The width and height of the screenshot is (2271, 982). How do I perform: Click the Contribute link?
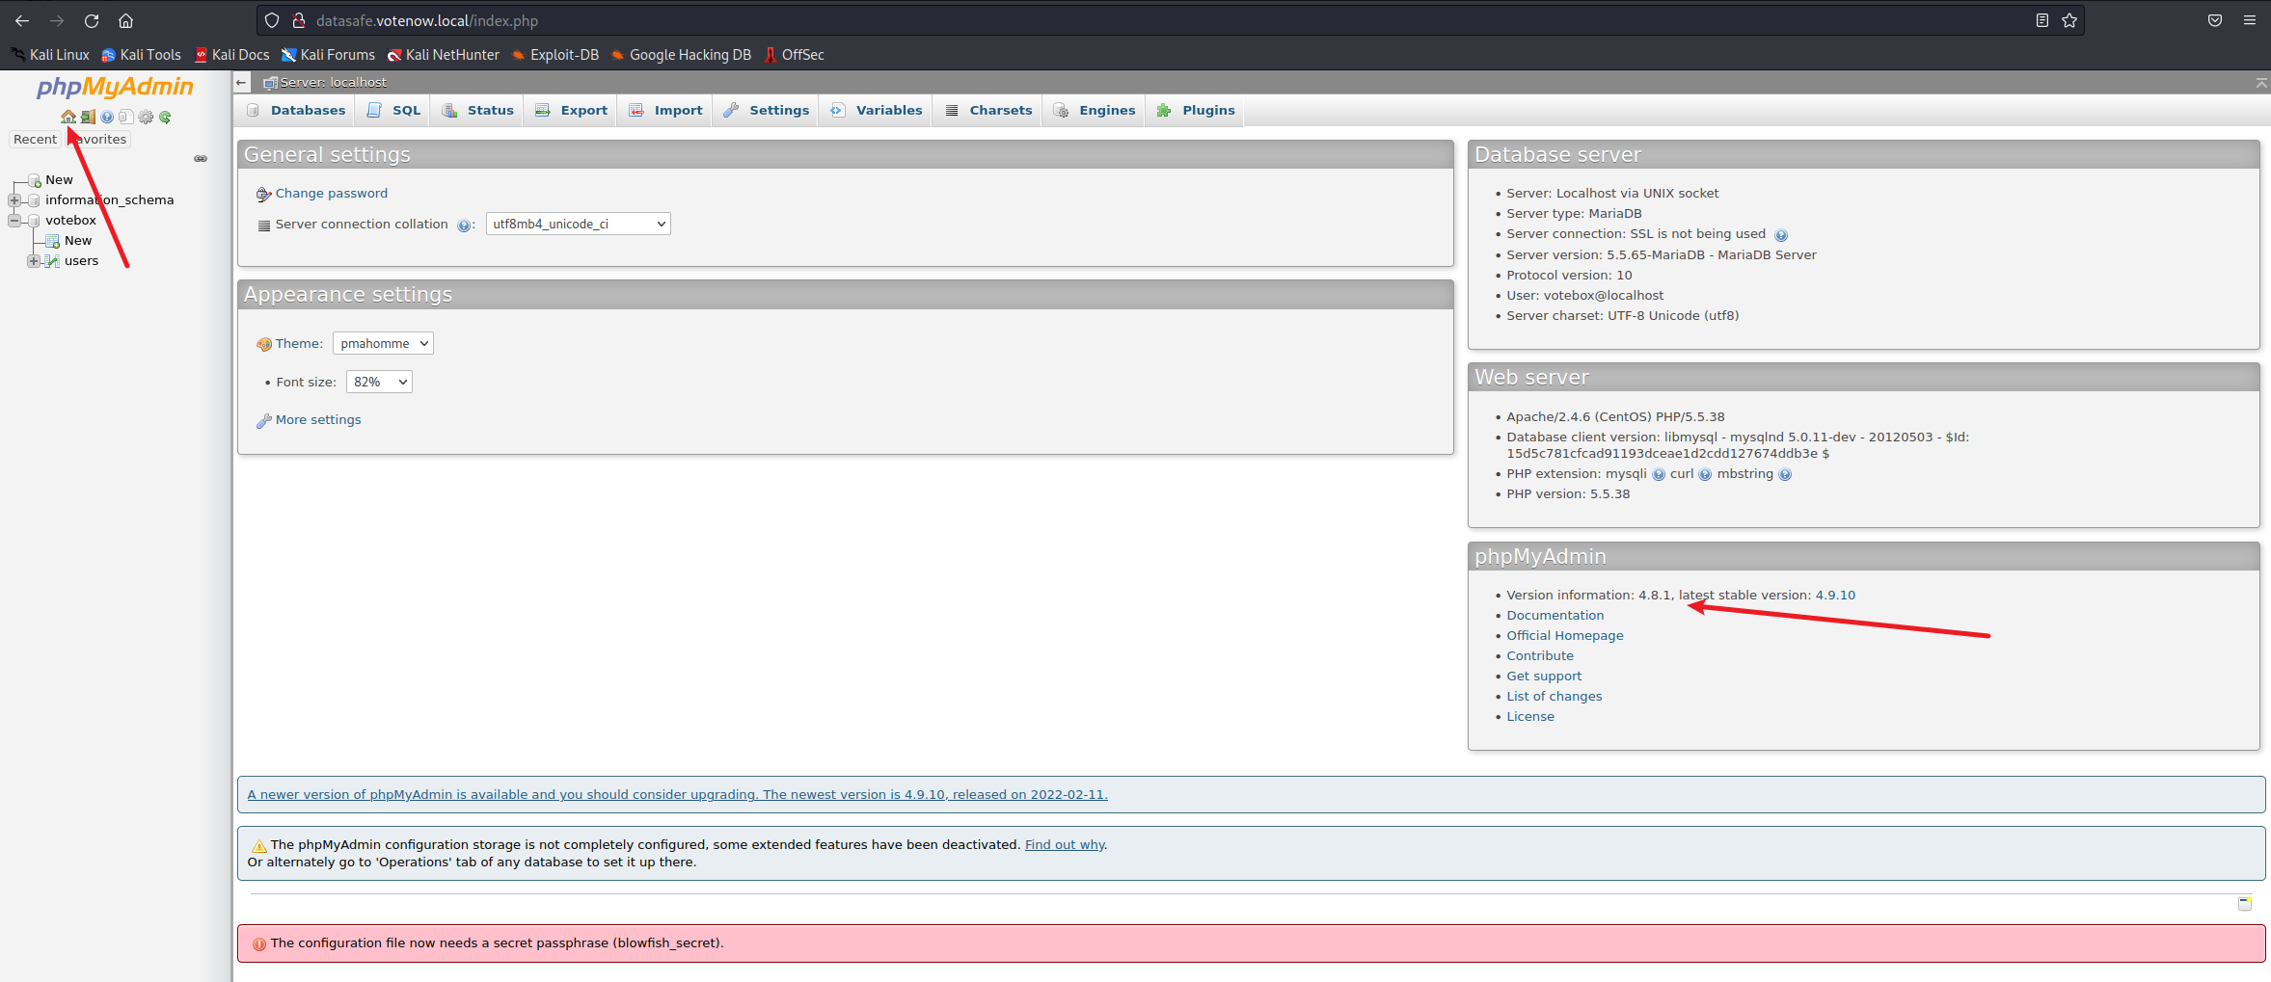[1540, 656]
